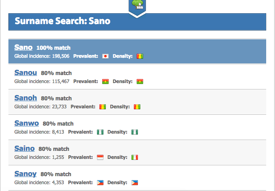Click Sanoh Density flag icon

[137, 107]
